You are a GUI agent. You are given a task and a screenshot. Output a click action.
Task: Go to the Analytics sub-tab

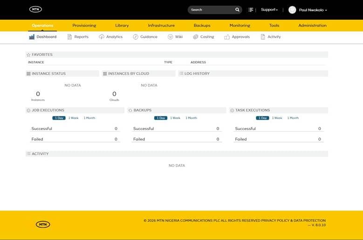tap(110, 37)
